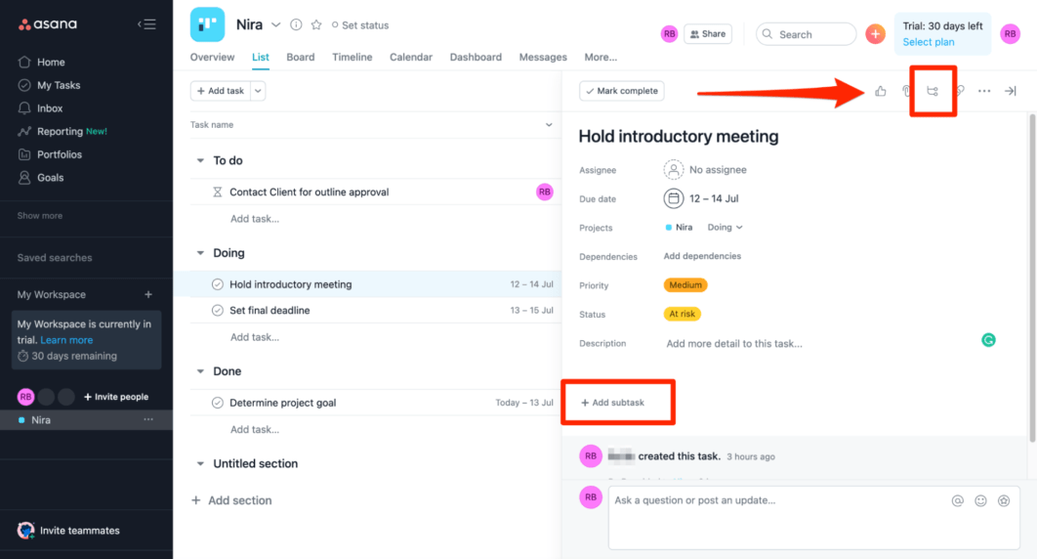Add new workspace project plus icon

[x=148, y=294]
